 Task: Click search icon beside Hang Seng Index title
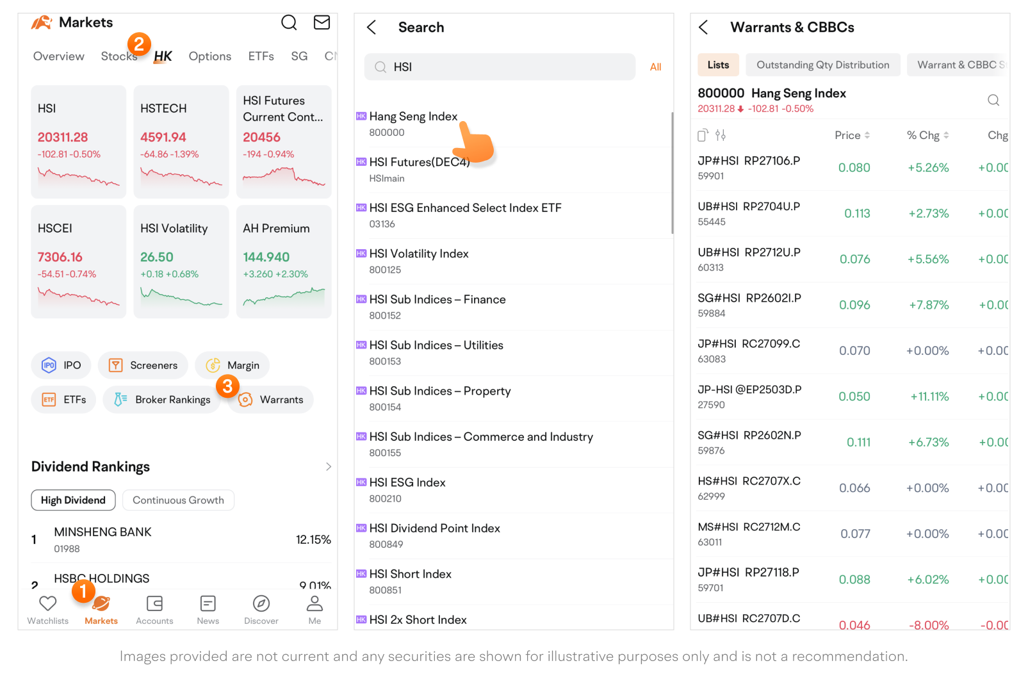993,100
